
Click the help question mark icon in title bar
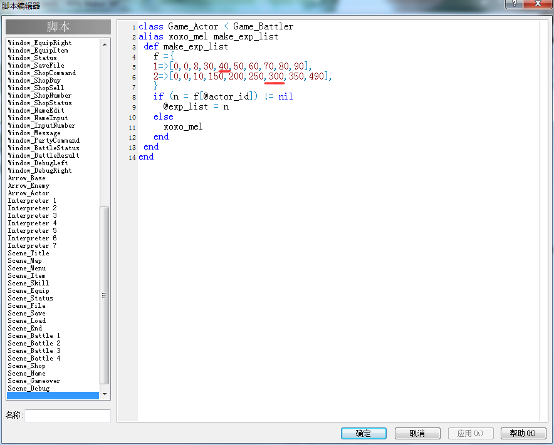click(x=514, y=4)
